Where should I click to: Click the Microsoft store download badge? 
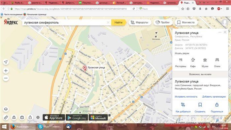(98, 117)
